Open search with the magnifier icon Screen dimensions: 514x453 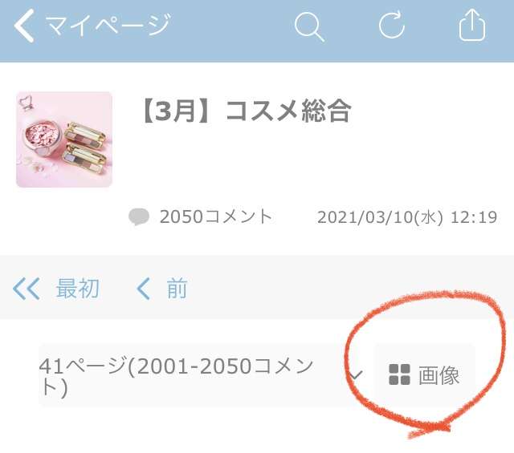coord(309,26)
